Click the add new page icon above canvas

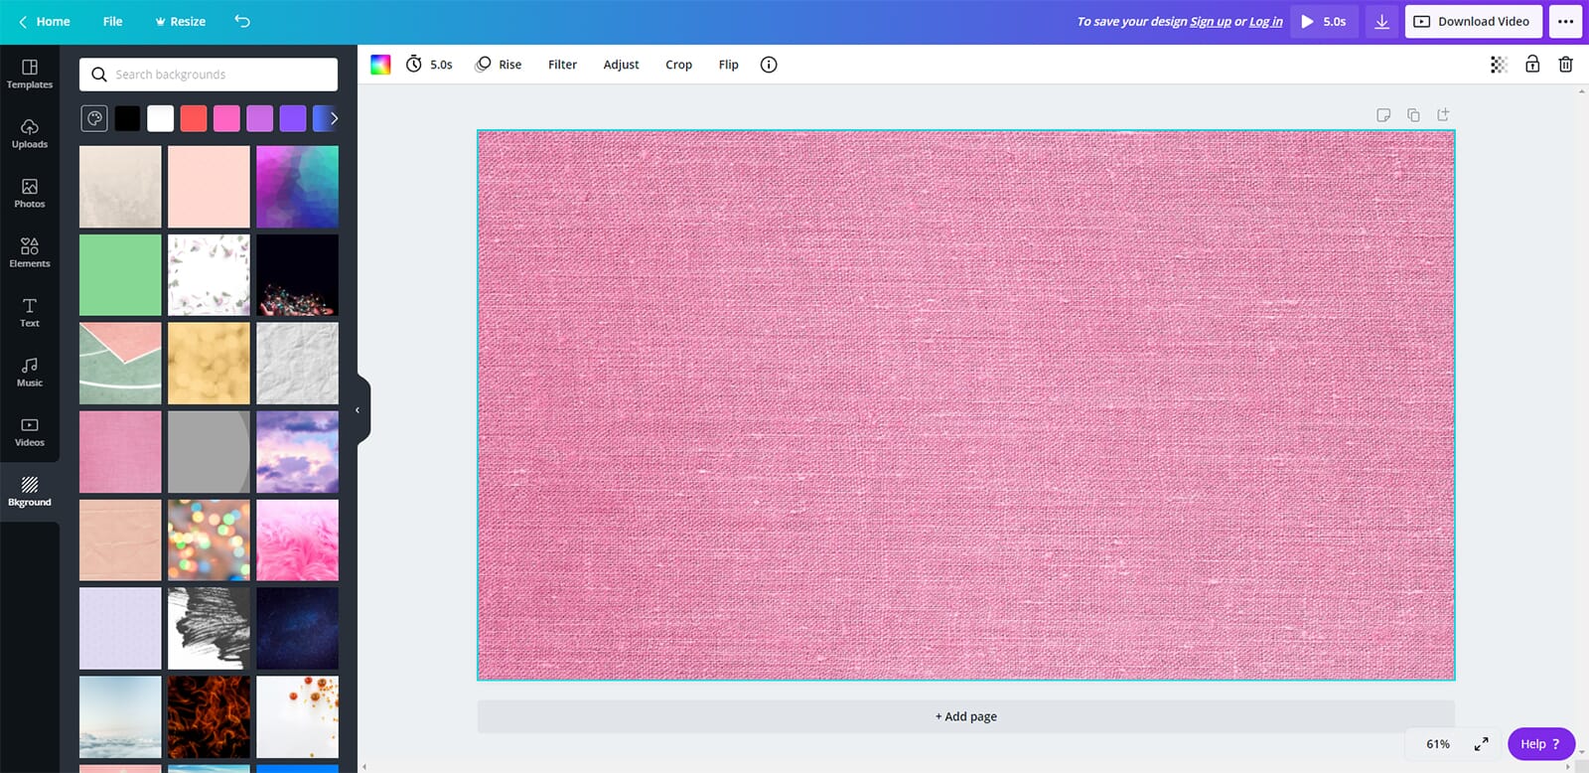click(x=1443, y=115)
